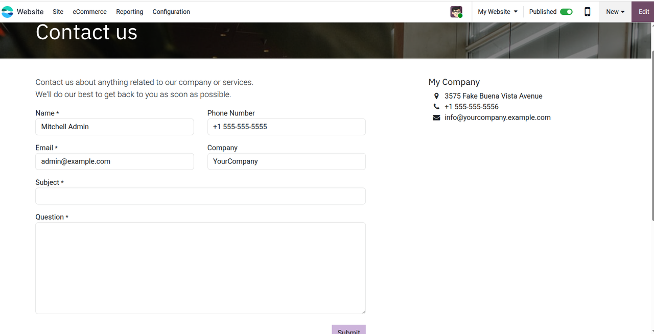
Task: Click the info@yourcompany.example.com email link
Action: coord(497,117)
